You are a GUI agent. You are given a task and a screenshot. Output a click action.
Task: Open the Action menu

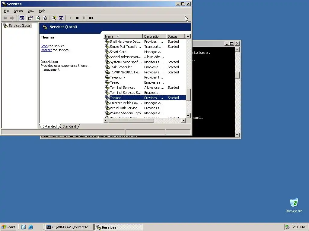[x=18, y=11]
